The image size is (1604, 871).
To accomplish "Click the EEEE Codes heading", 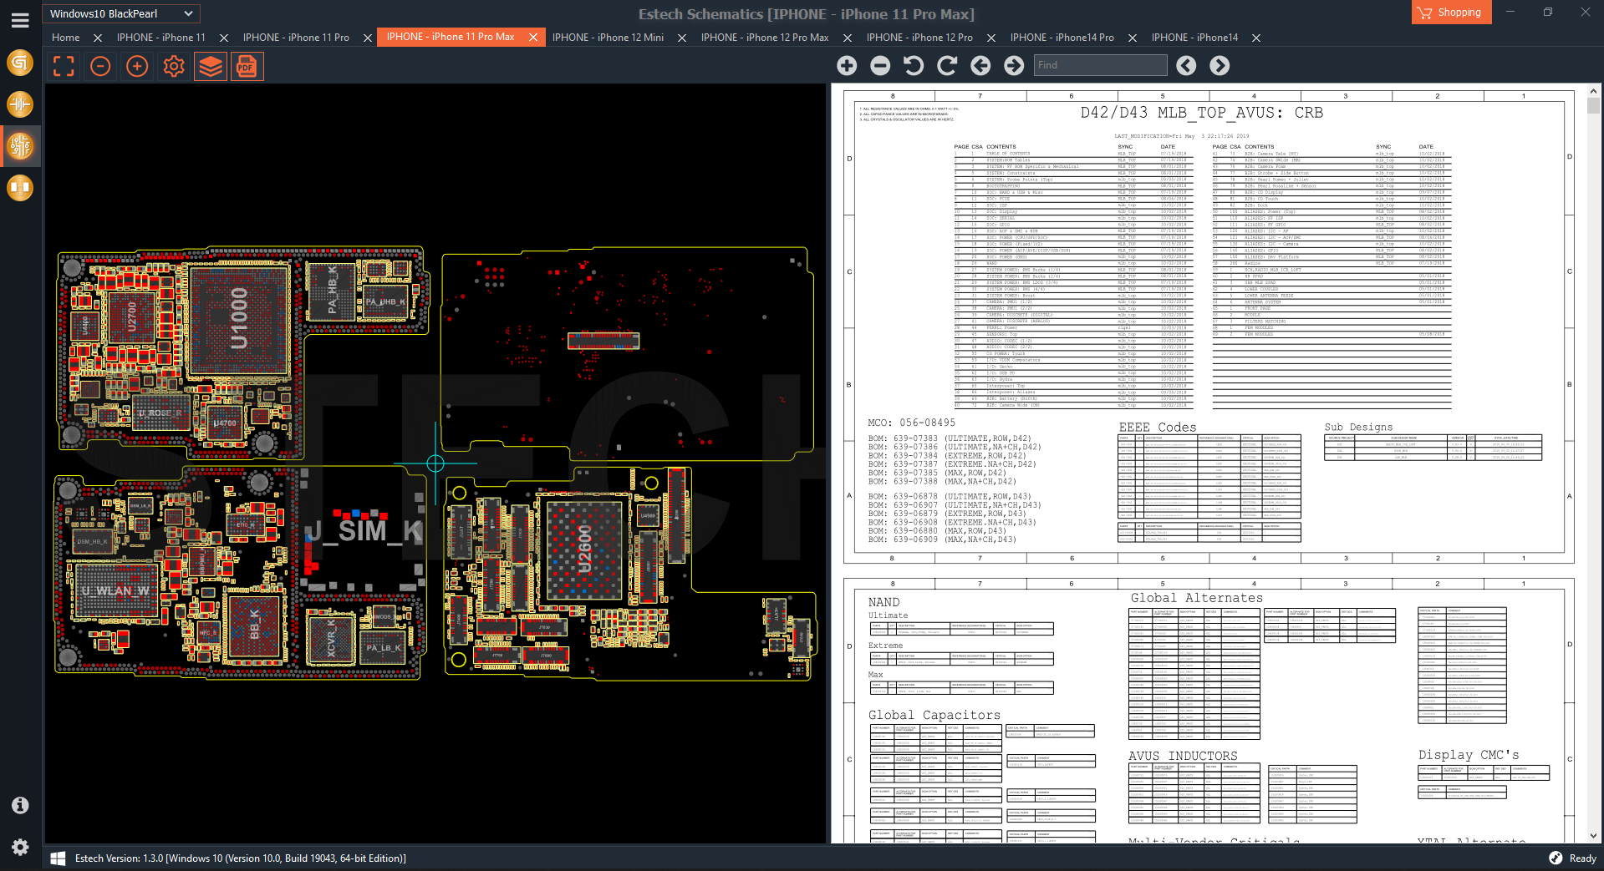I will tap(1158, 427).
